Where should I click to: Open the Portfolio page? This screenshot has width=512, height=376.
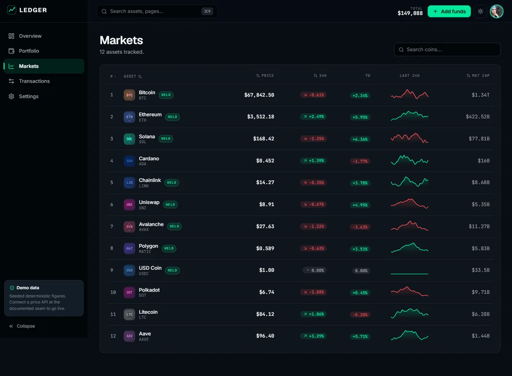44,51
